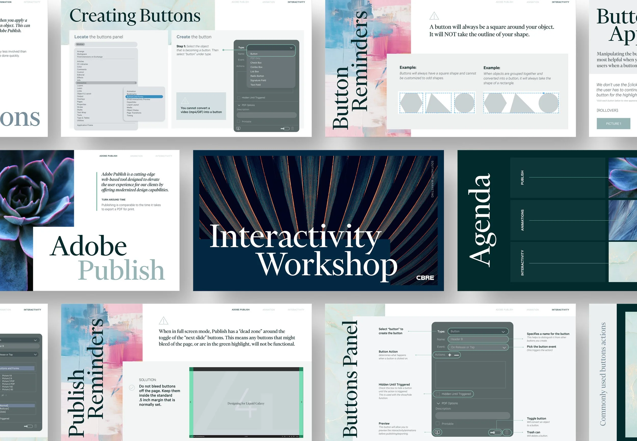
Task: Choose the Button option in the Type list
Action: (x=254, y=54)
